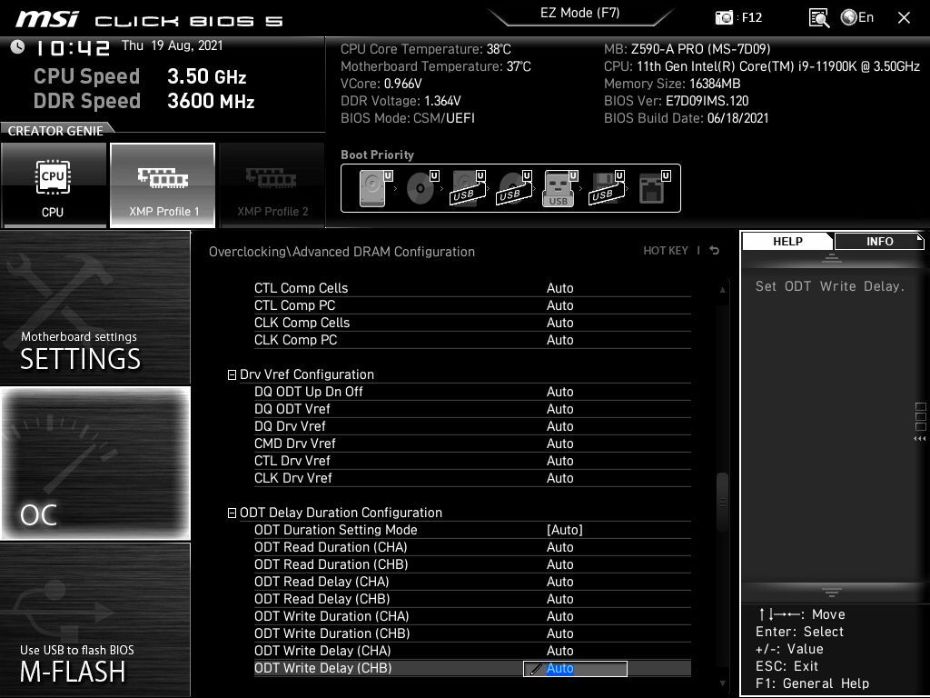This screenshot has width=930, height=698.
Task: Click the help panel bottom grip handle
Action: (x=832, y=593)
